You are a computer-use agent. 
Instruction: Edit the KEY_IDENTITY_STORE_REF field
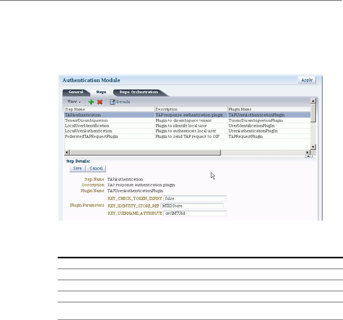click(x=192, y=206)
